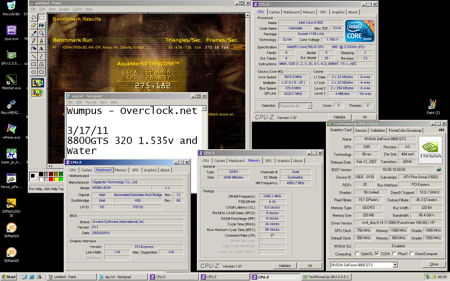Enable the OpenCL checkbox in GPU-Z
The image size is (450, 281).
(x=357, y=254)
